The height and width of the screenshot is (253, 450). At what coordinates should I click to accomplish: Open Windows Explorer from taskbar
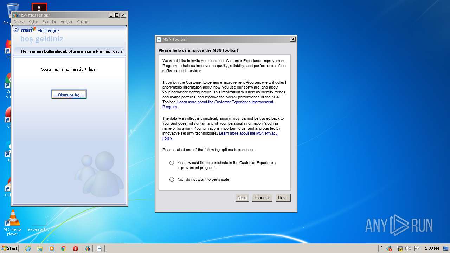click(x=40, y=248)
